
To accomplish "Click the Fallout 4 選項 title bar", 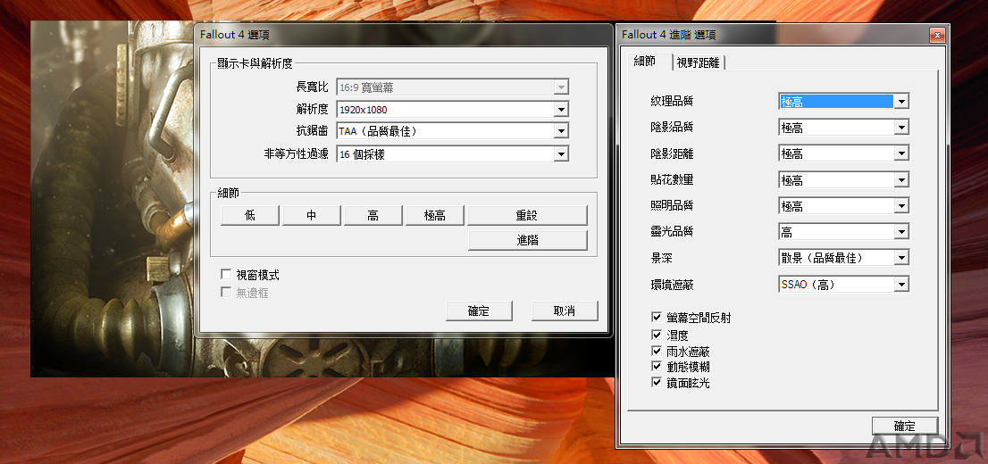I will click(403, 35).
